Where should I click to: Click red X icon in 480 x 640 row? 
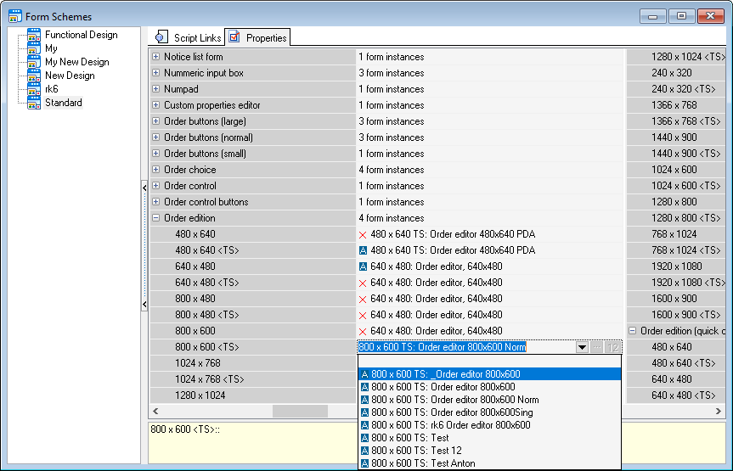click(363, 234)
